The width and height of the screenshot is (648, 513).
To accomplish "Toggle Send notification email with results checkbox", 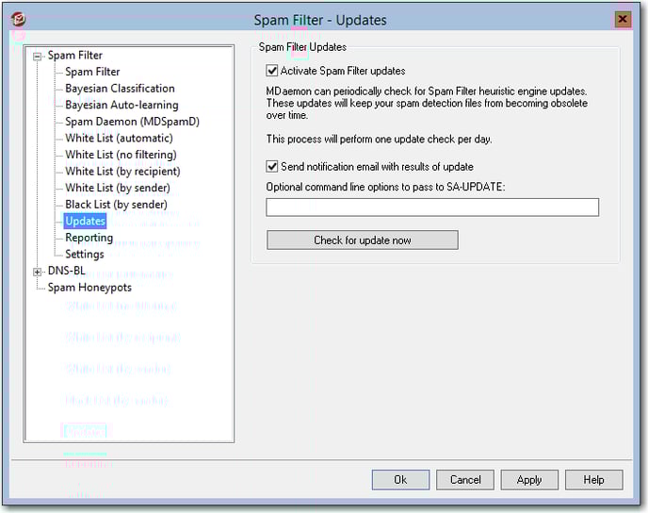I will (x=271, y=166).
